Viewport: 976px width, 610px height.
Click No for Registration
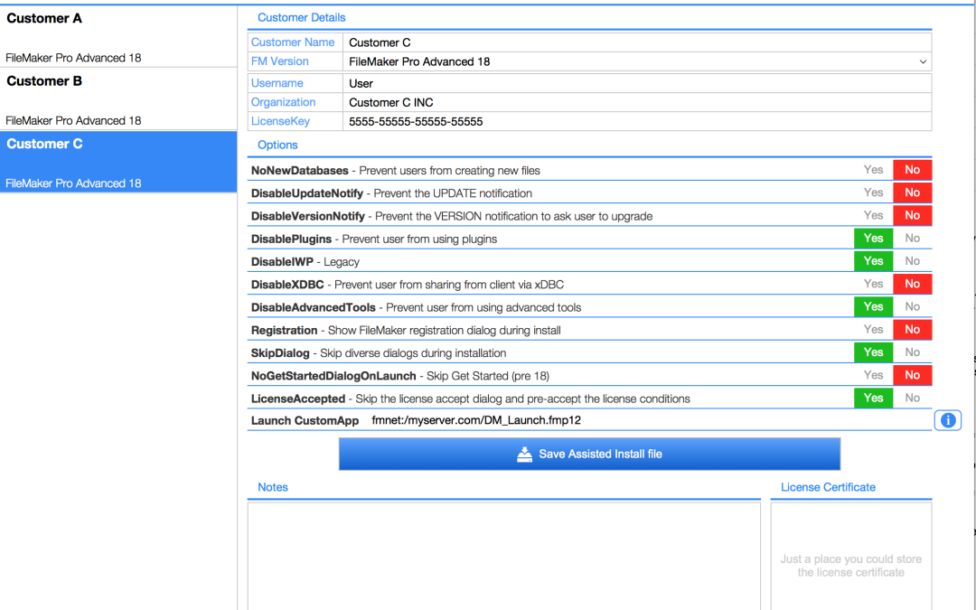[913, 330]
